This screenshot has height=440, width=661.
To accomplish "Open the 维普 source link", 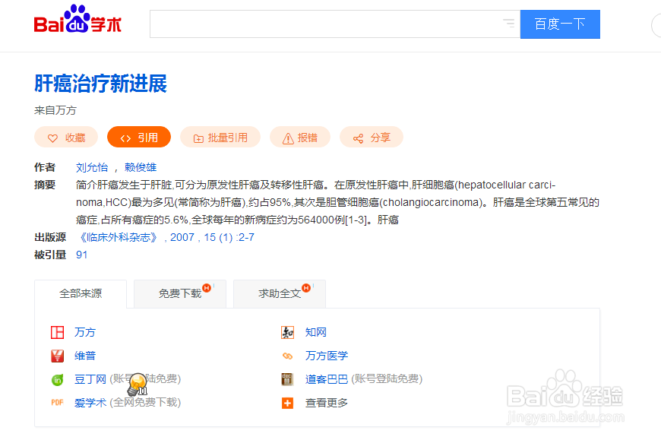I will [x=85, y=356].
